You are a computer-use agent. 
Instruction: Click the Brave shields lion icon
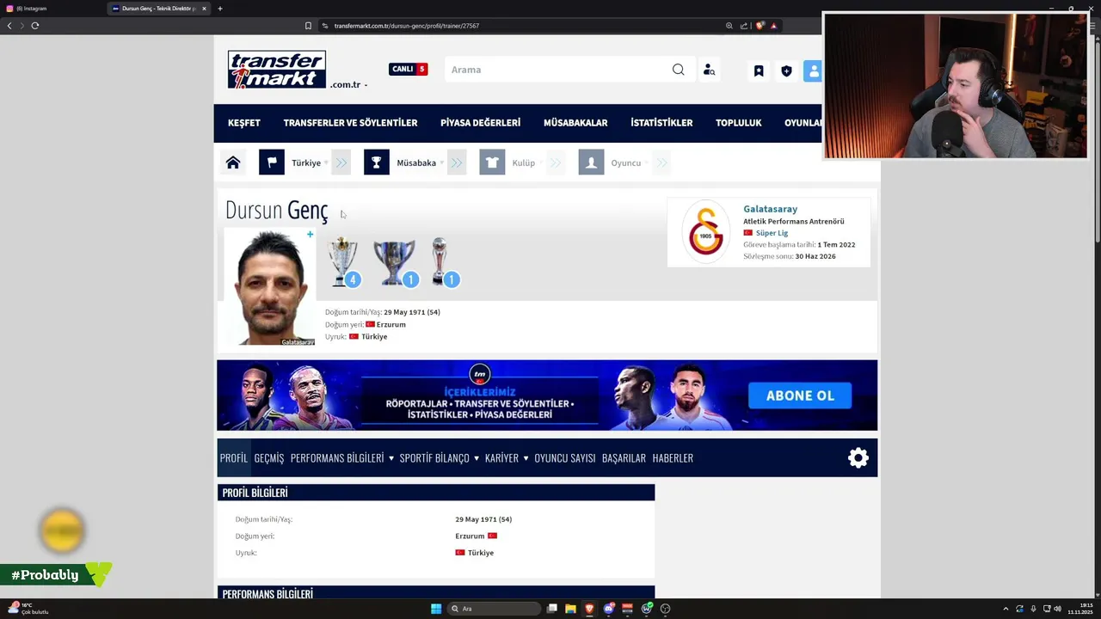760,26
